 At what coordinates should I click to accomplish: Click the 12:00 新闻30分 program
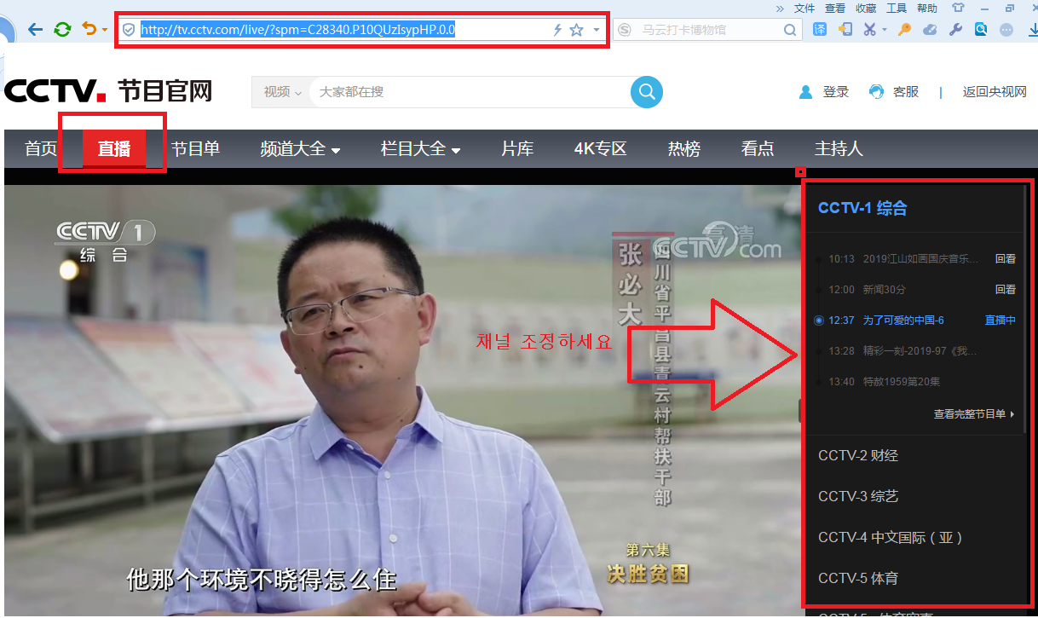tap(868, 290)
